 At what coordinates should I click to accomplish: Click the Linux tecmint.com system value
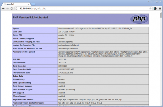(95, 28)
